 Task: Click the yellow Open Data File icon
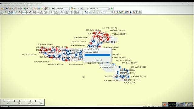(x=2, y=9)
